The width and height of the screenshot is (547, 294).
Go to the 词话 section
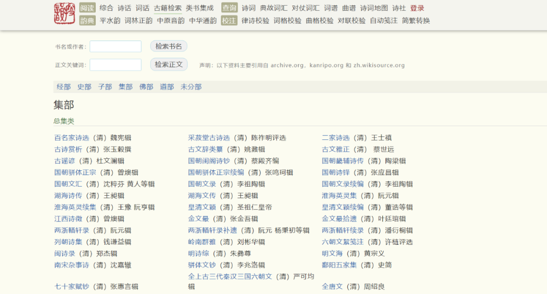tap(142, 8)
